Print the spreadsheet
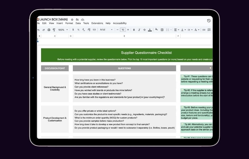 click(x=49, y=30)
